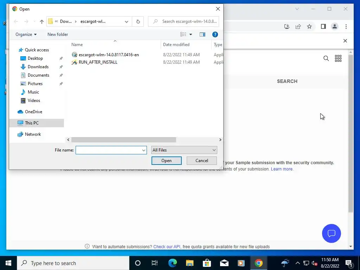The width and height of the screenshot is (360, 270).
Task: Go to Videos in navigation pane
Action: tap(34, 101)
